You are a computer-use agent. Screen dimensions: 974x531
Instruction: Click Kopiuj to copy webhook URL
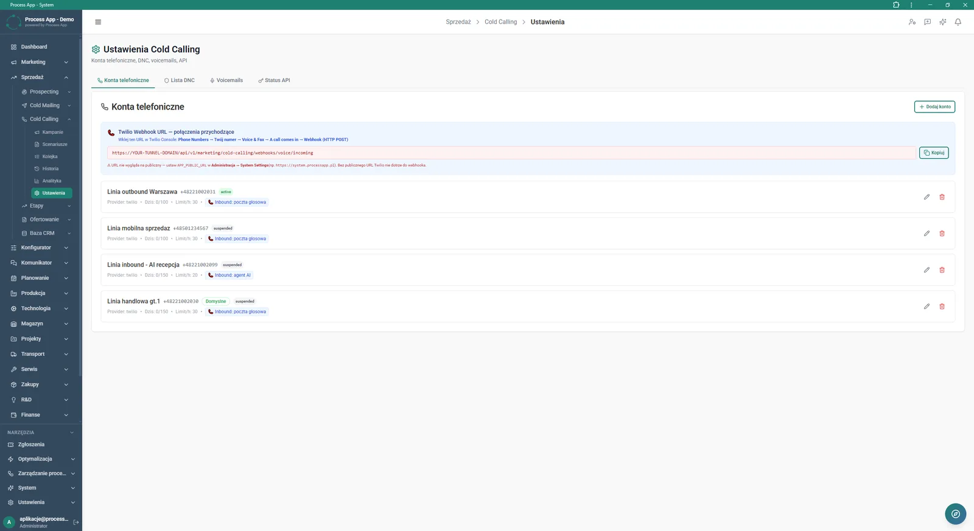[934, 153]
